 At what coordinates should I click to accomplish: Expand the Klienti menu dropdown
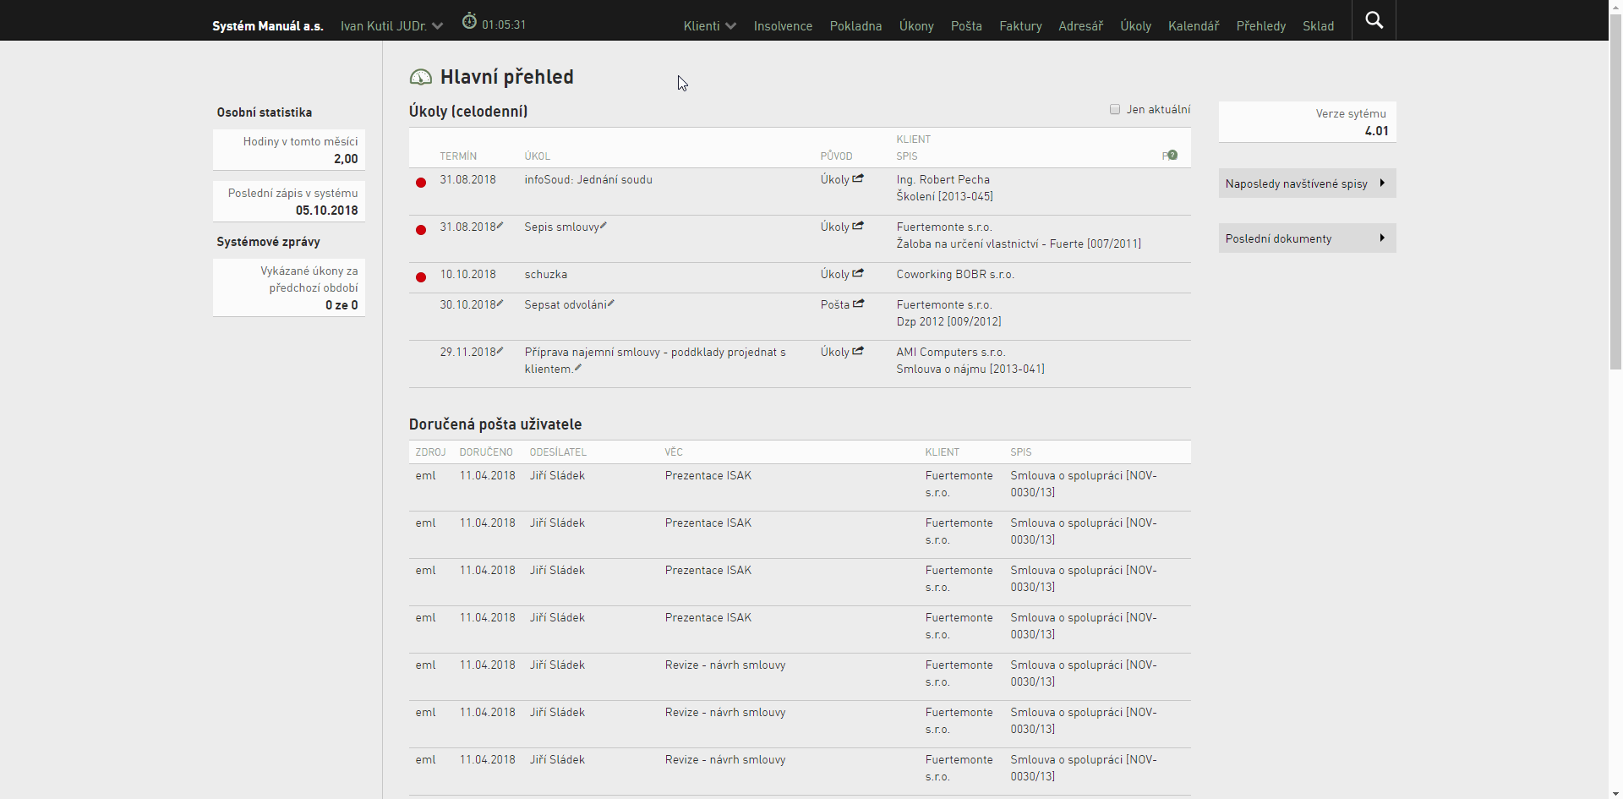[709, 26]
